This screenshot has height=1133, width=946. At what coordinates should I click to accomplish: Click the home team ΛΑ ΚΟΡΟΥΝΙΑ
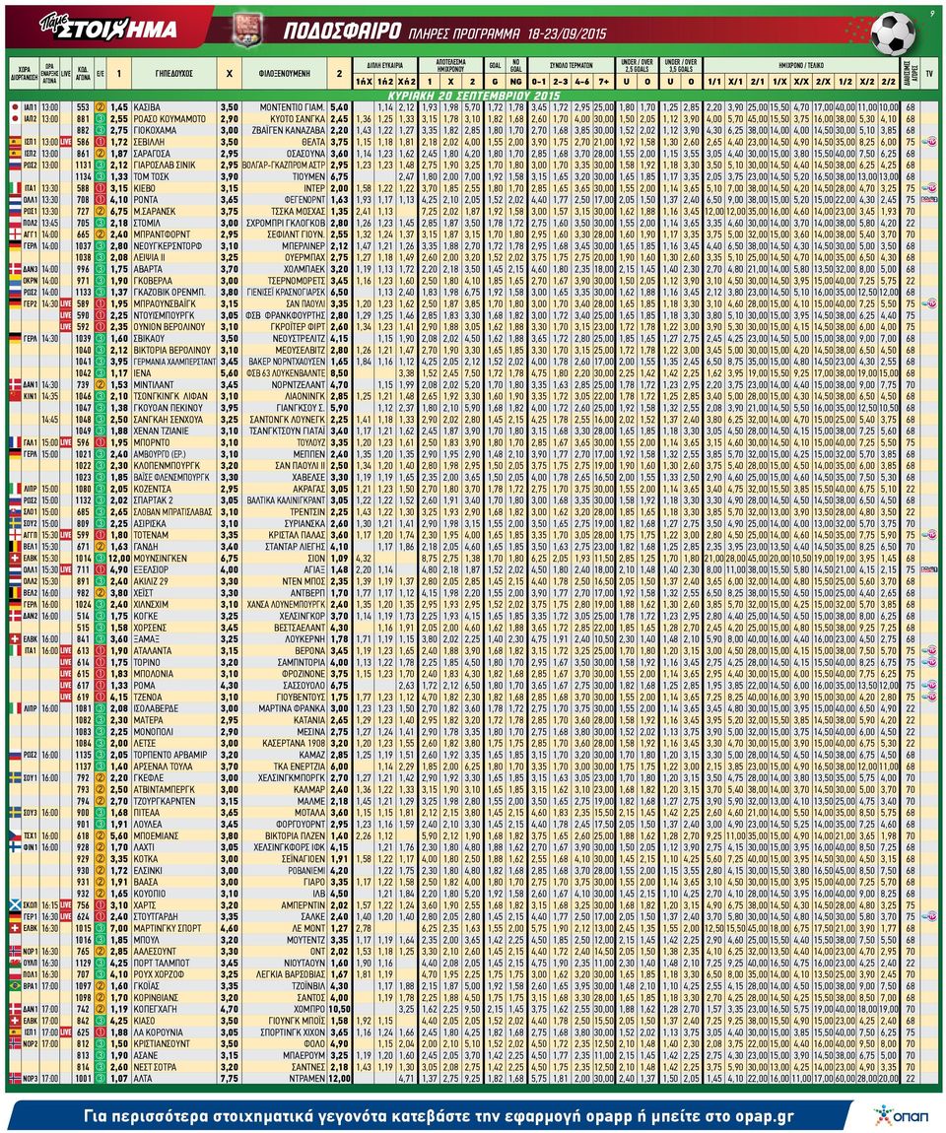[158, 1032]
